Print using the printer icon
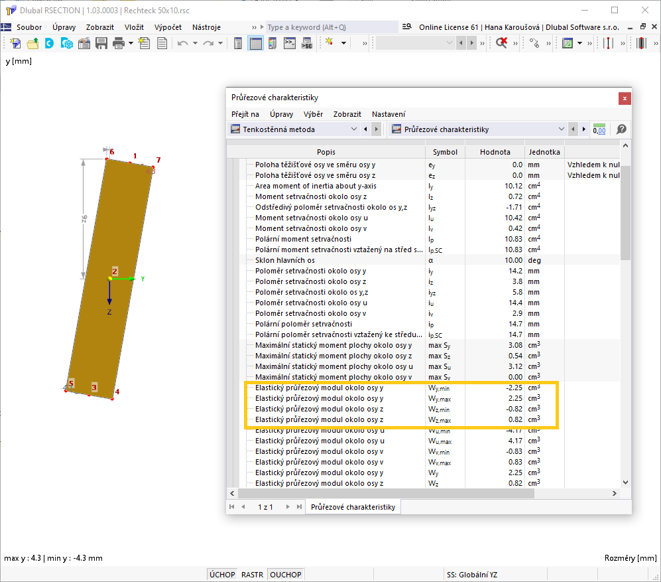661x582 pixels. [x=119, y=43]
